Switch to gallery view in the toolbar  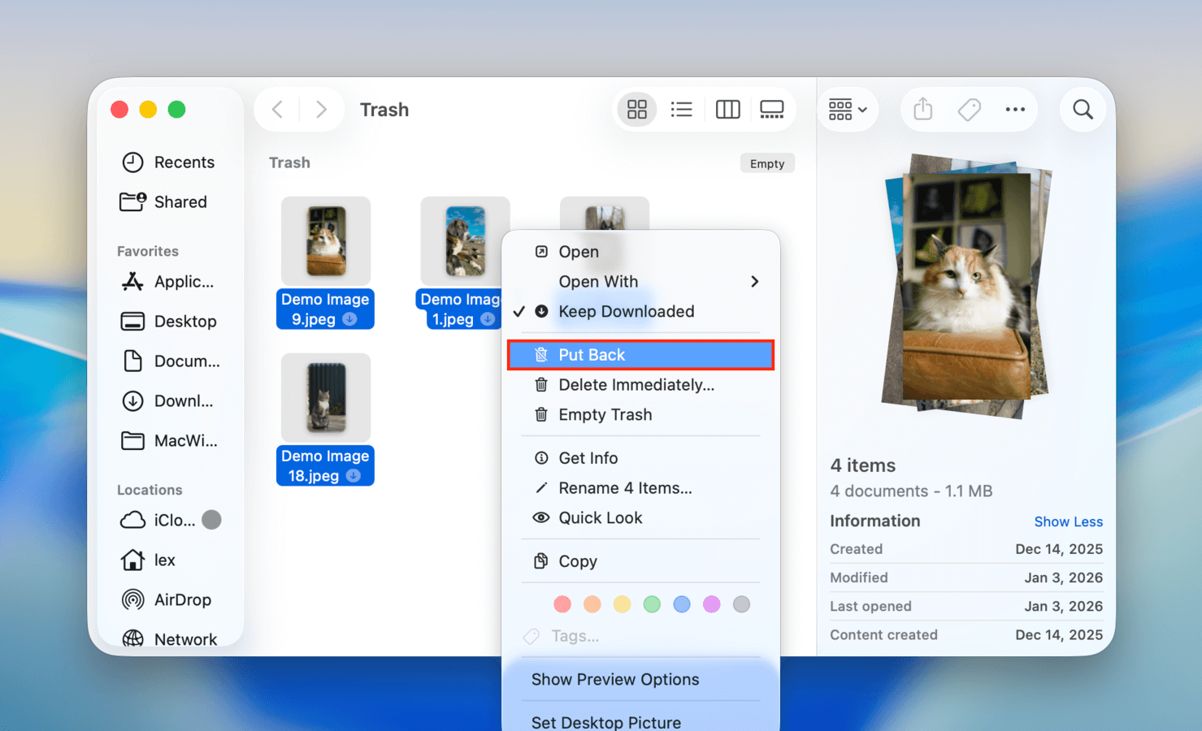tap(771, 109)
